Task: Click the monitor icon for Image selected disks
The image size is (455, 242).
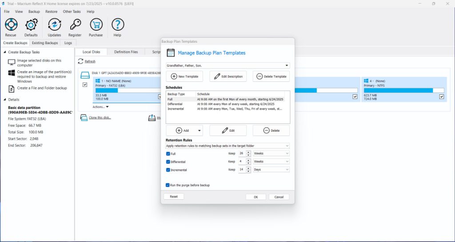Action: tap(12, 62)
